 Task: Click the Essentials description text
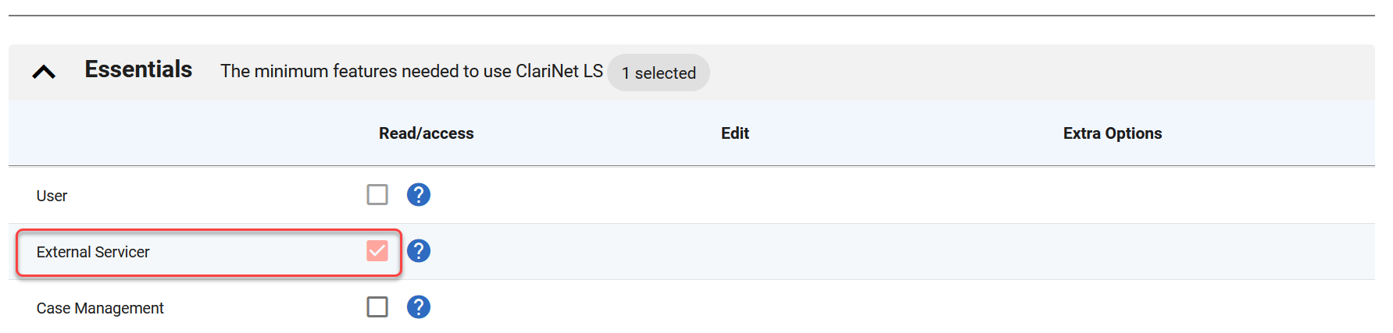pyautogui.click(x=411, y=72)
